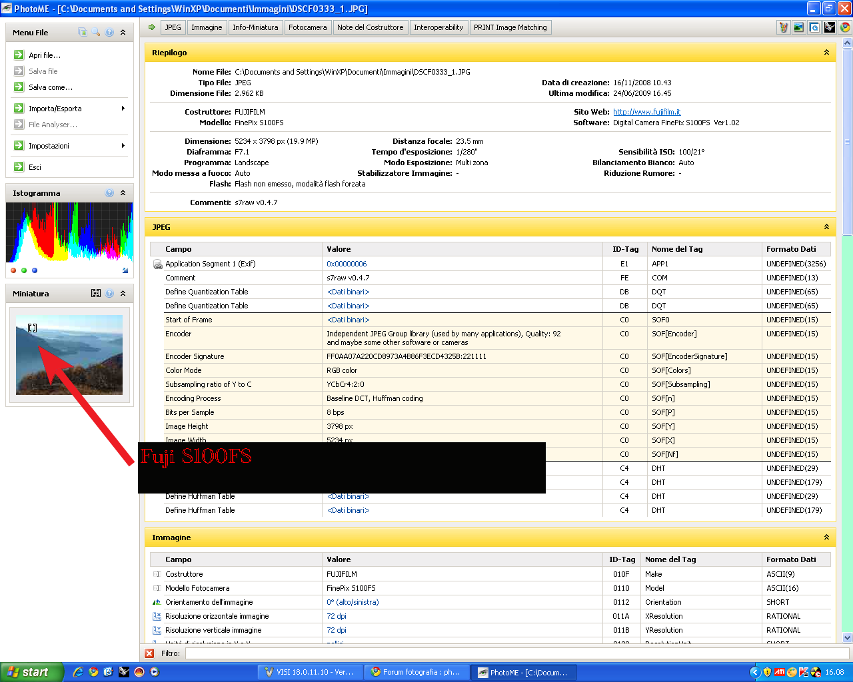This screenshot has width=853, height=682.
Task: Click the Application Segment 1 row icon
Action: click(158, 264)
